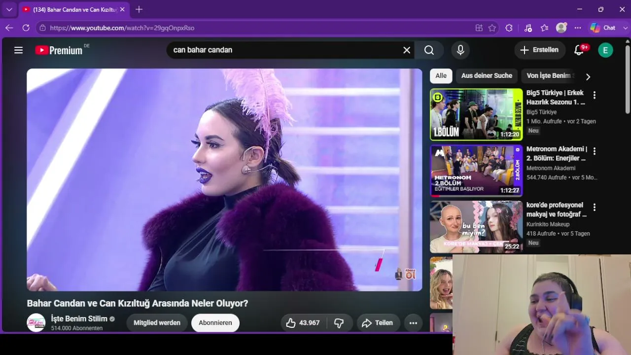Click the 'Abonnieren' subscribe button
Image resolution: width=631 pixels, height=355 pixels.
[x=215, y=323]
